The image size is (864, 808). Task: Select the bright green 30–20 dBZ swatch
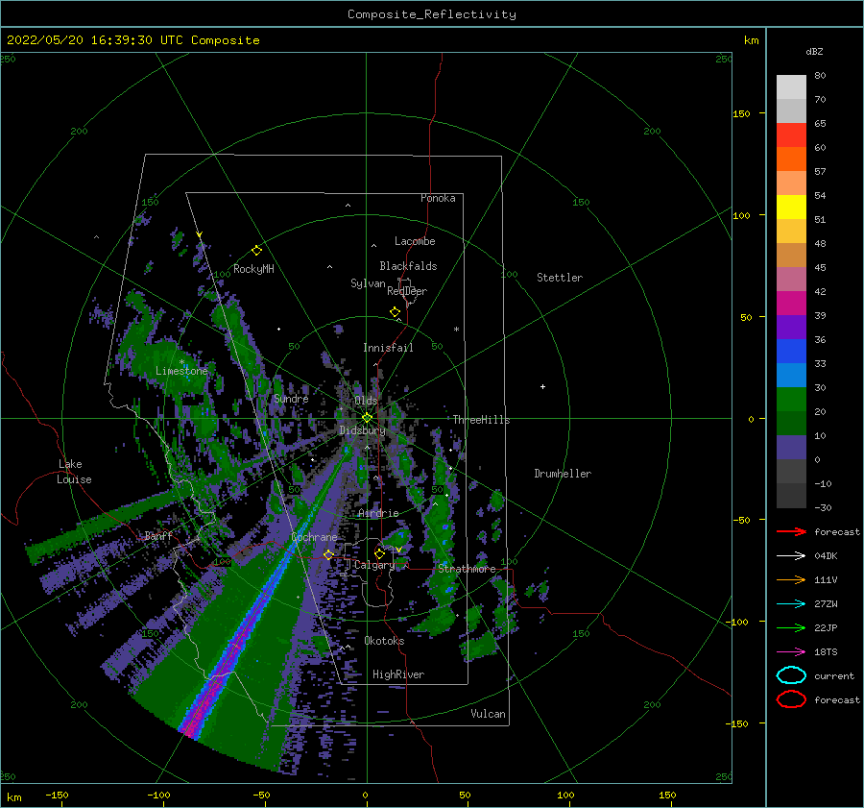tap(791, 400)
